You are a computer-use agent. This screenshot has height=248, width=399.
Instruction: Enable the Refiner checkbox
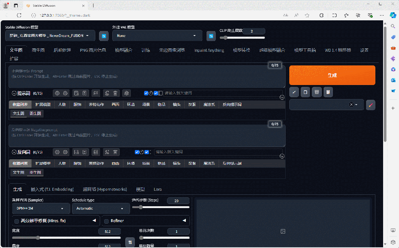[x=106, y=221]
